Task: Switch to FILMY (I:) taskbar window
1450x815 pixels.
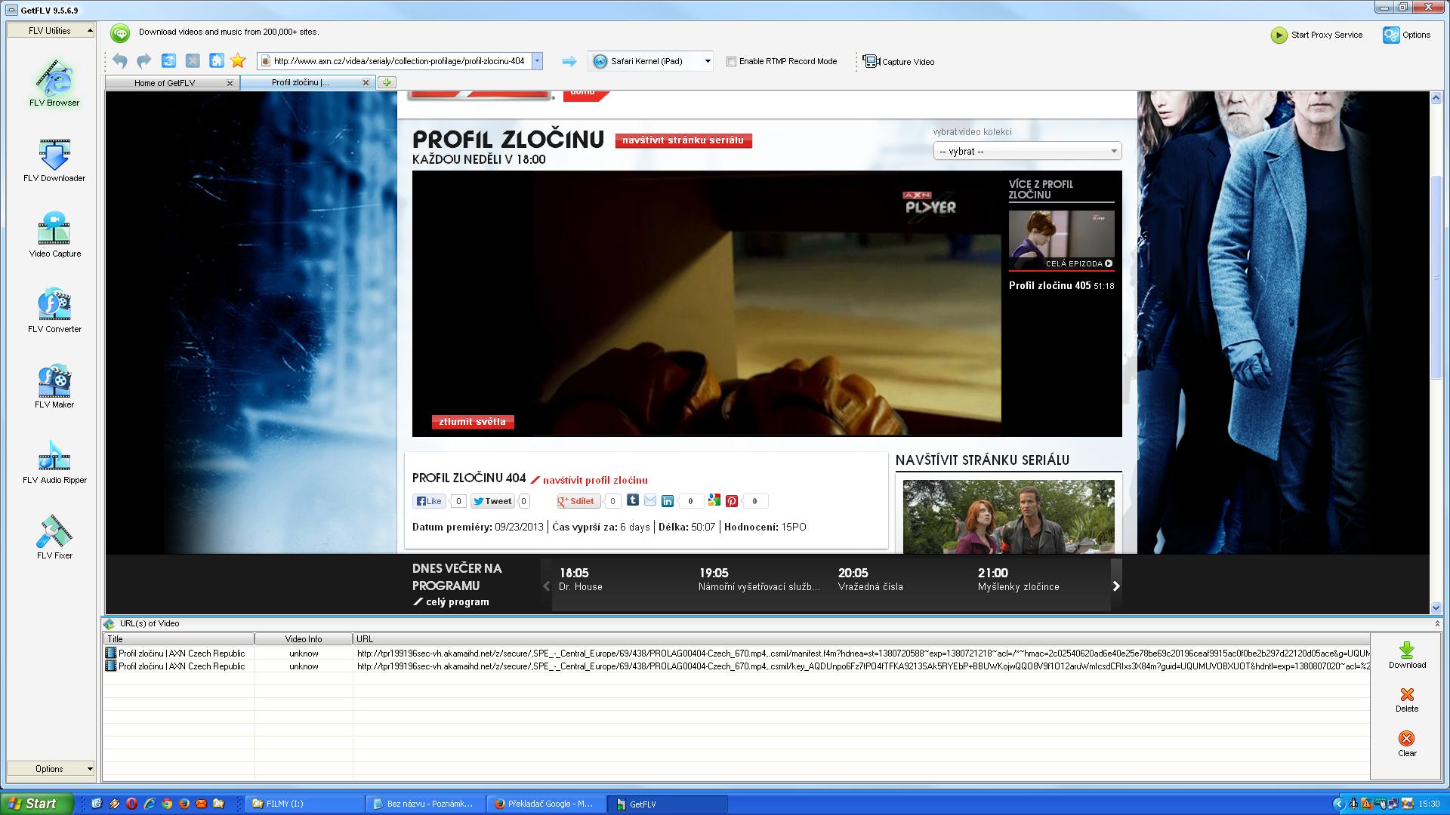Action: (x=305, y=804)
